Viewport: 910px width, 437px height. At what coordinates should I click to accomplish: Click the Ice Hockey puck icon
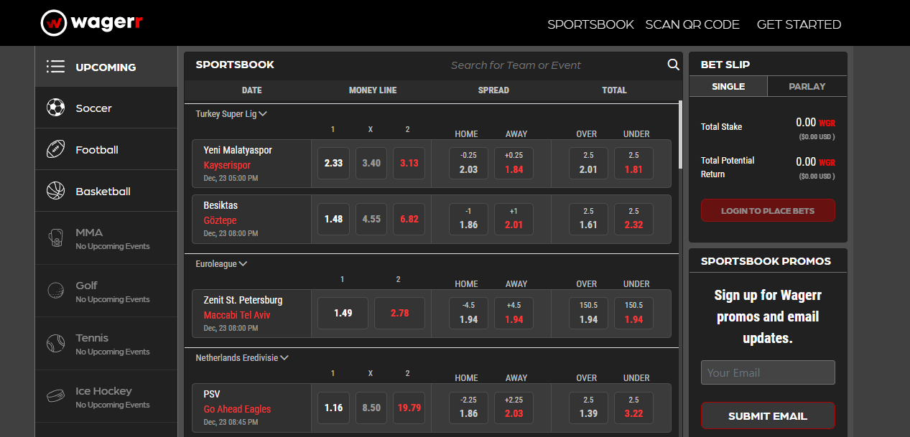click(x=55, y=396)
